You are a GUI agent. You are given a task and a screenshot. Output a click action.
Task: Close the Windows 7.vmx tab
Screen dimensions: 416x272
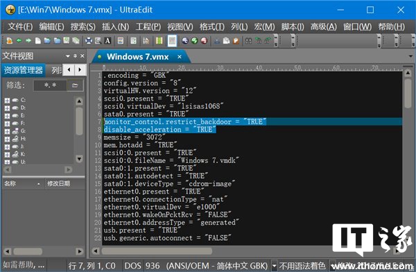180,57
